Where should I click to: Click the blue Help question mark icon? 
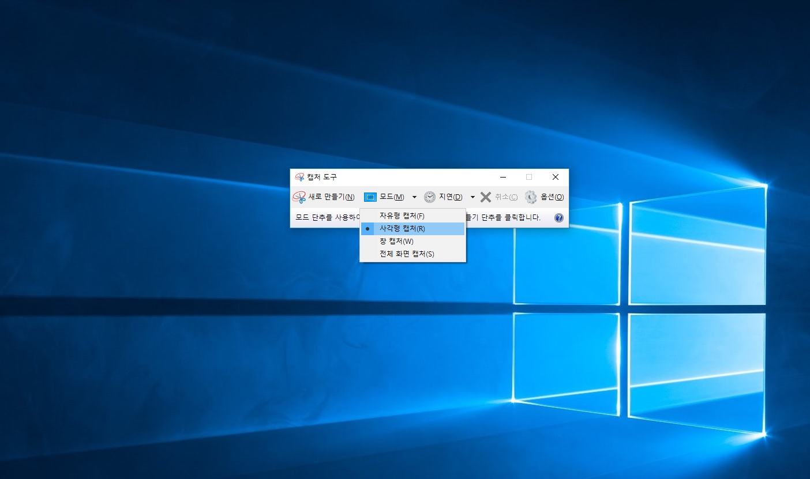pyautogui.click(x=558, y=218)
